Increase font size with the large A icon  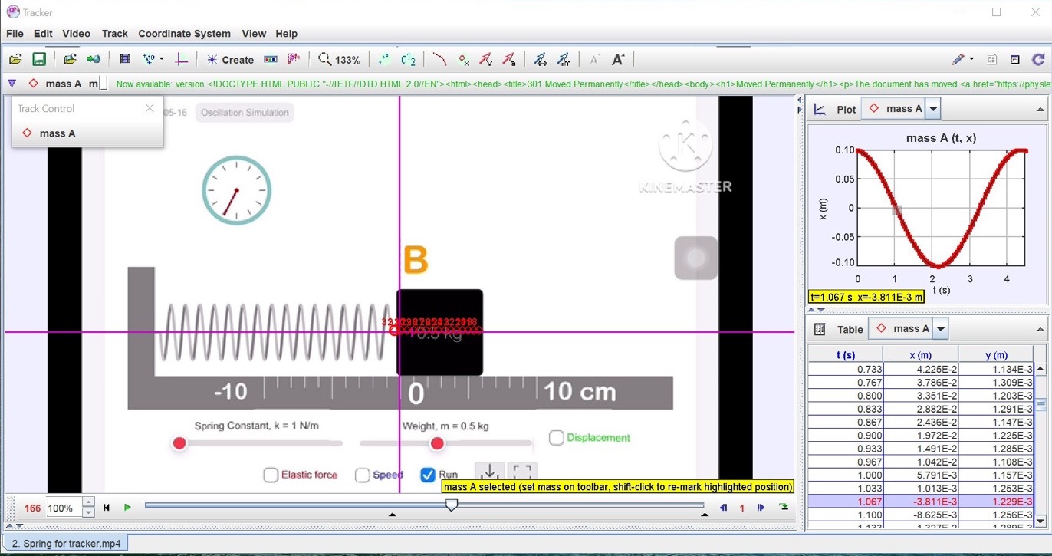pos(618,60)
